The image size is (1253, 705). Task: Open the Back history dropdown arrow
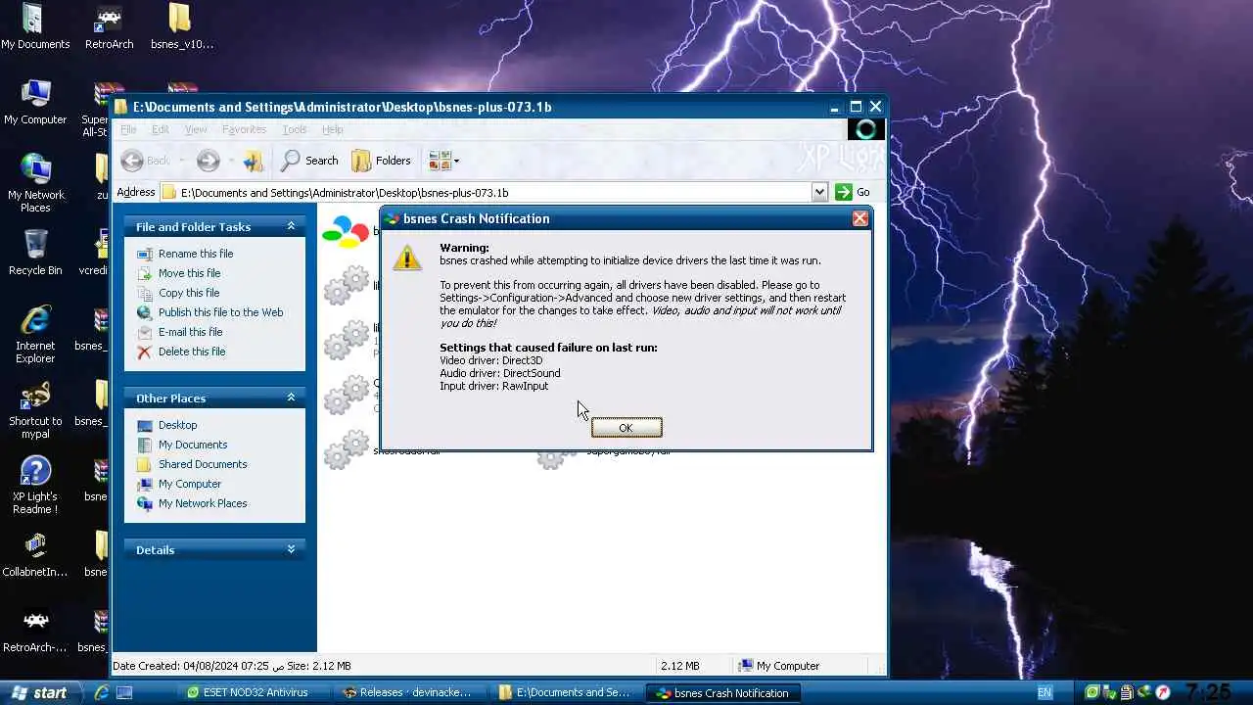tap(182, 161)
